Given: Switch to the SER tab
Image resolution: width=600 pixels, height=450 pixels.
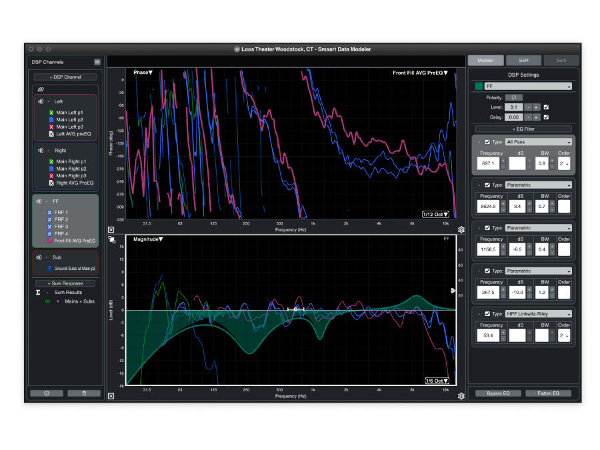Looking at the screenshot, I should 523,60.
